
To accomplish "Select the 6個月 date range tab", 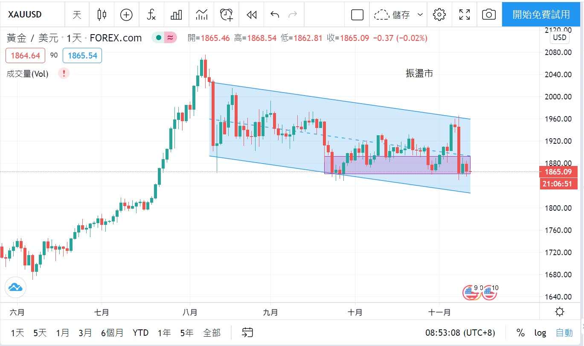I will point(112,333).
